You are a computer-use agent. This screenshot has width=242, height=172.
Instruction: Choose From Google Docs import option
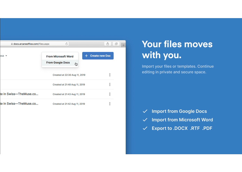point(60,63)
